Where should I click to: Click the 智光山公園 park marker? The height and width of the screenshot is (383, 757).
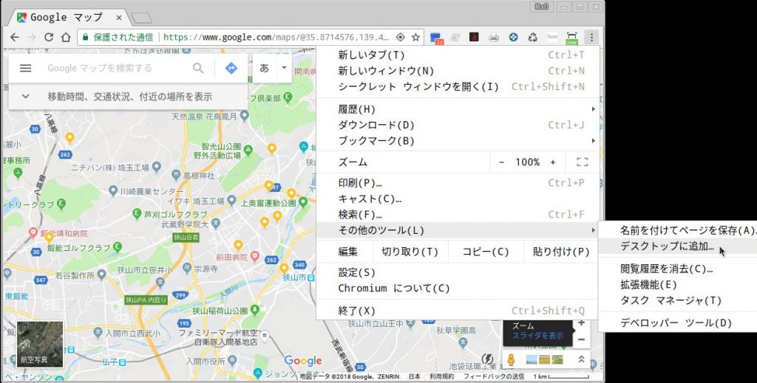[x=248, y=150]
